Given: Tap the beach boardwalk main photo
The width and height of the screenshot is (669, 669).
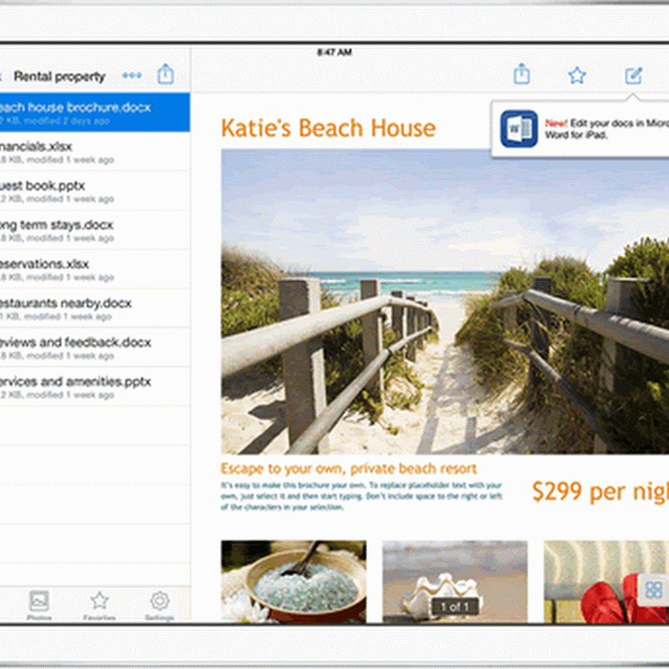Looking at the screenshot, I should [x=445, y=301].
